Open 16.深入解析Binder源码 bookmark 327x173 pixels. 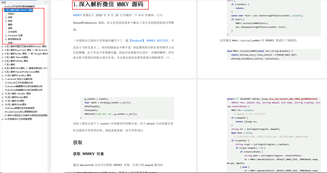pyautogui.click(x=16, y=97)
